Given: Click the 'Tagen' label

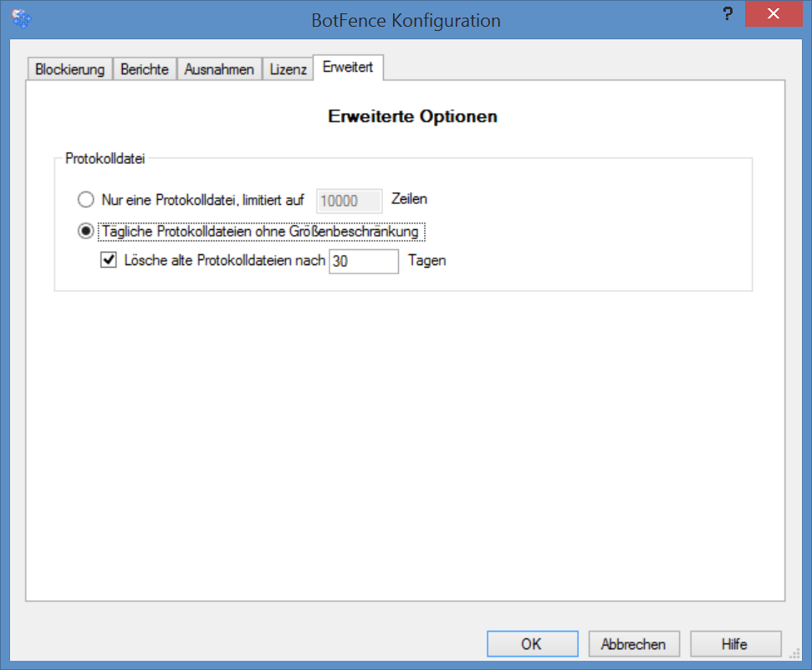Looking at the screenshot, I should pyautogui.click(x=426, y=260).
